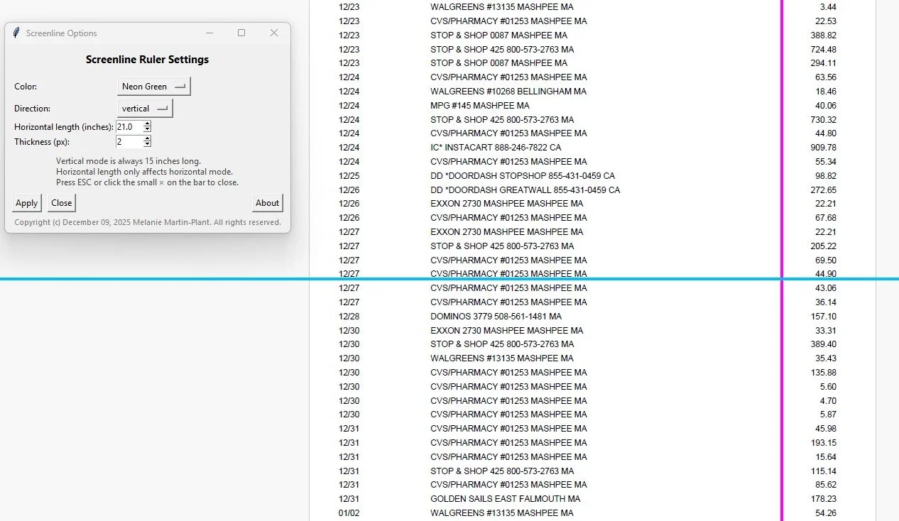Open the Direction dropdown set to vertical

(x=145, y=109)
